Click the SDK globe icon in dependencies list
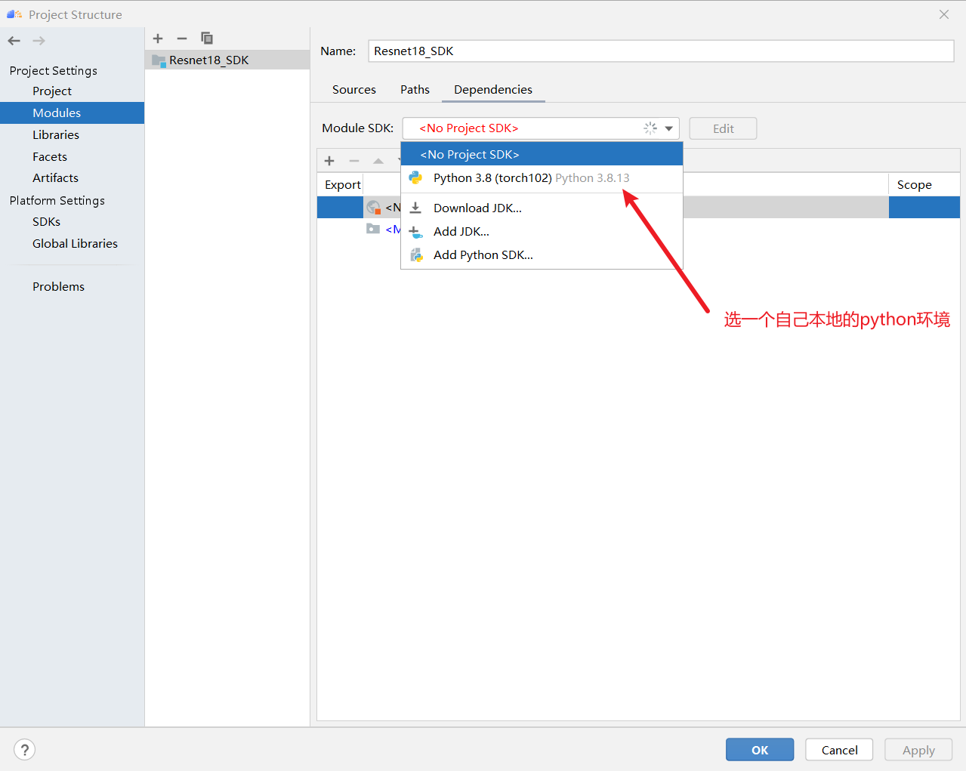Image resolution: width=966 pixels, height=771 pixels. click(373, 207)
